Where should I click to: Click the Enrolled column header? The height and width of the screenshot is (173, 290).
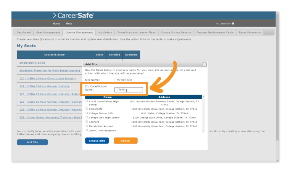114,55
